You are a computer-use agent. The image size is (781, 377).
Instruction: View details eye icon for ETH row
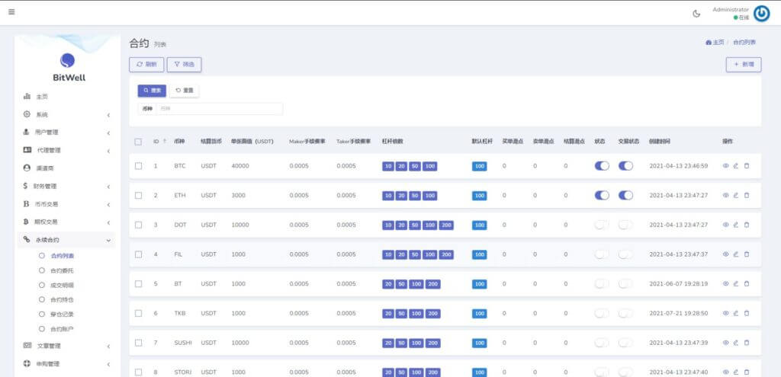pos(726,196)
